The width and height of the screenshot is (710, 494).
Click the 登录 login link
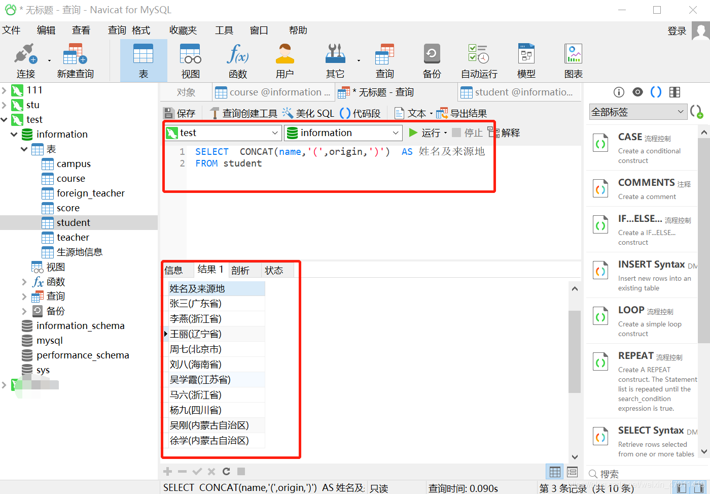[677, 31]
